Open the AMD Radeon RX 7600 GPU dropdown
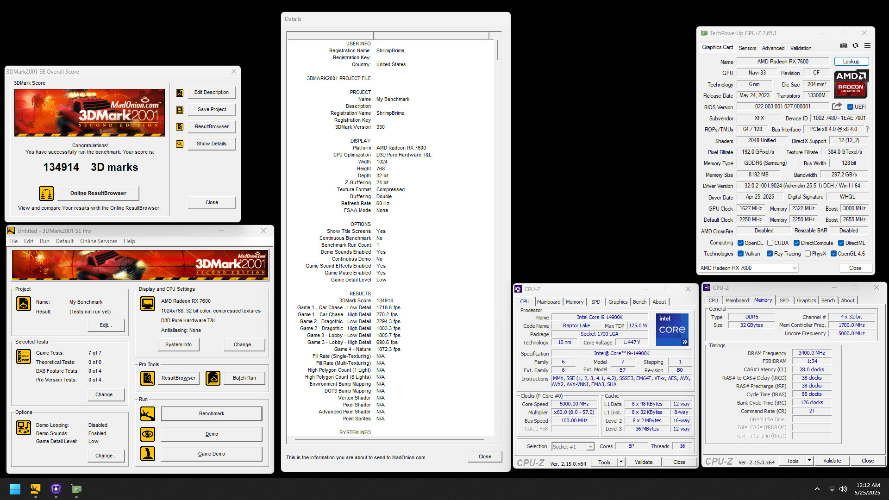The width and height of the screenshot is (889, 500). click(x=748, y=268)
